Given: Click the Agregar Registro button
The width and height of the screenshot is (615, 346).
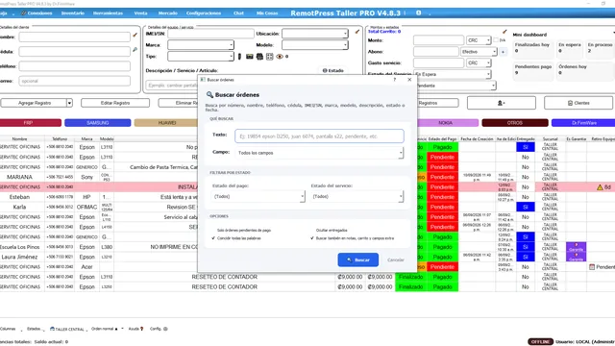Looking at the screenshot, I should (x=35, y=103).
